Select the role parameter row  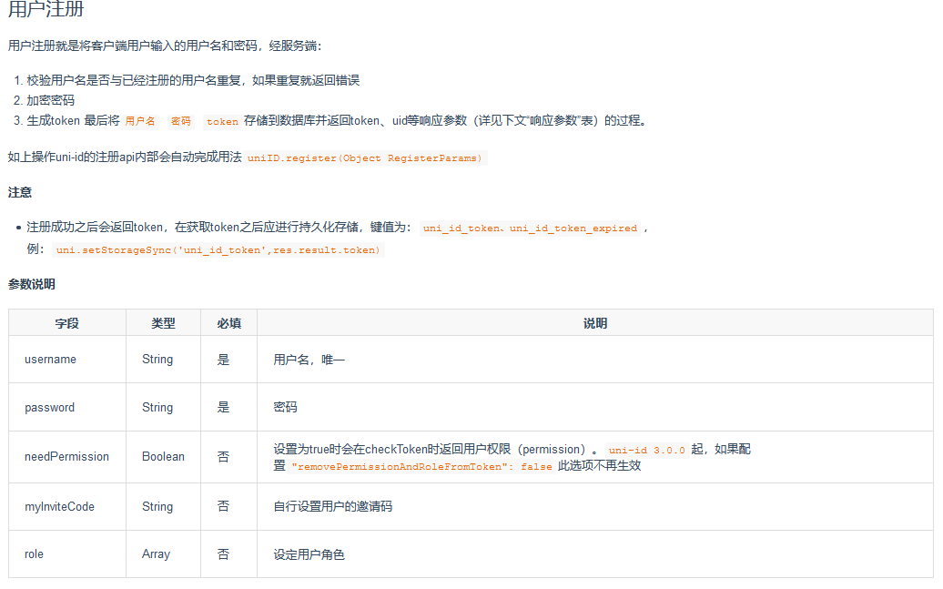click(33, 553)
